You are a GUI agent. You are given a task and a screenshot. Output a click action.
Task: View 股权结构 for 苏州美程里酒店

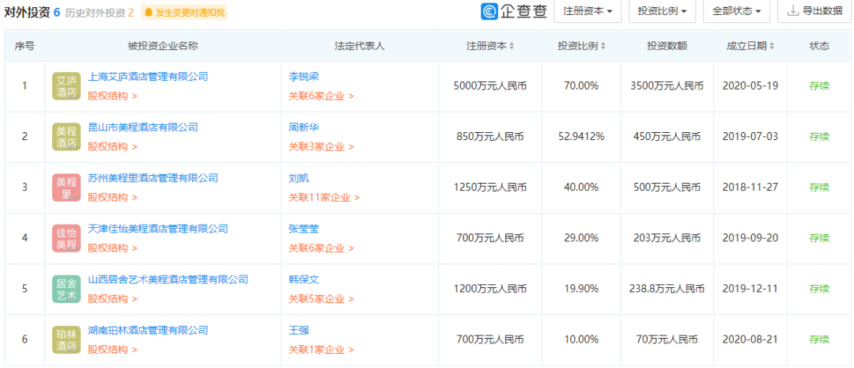pyautogui.click(x=113, y=198)
